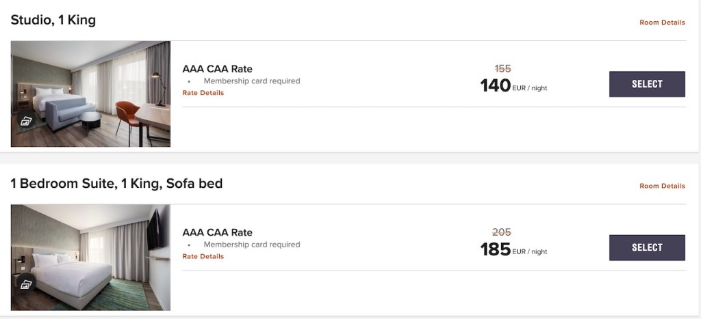Viewport: 701px width, 319px height.
Task: Show Rate Details for Studio AAA rate
Action: click(x=203, y=93)
